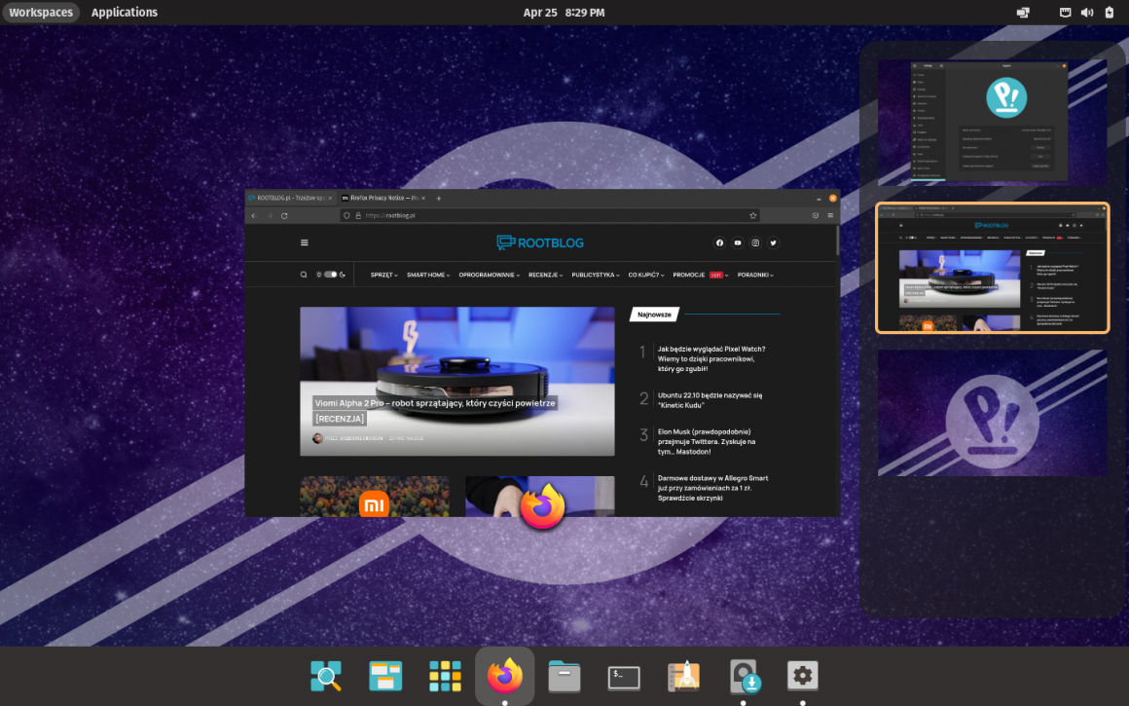Image resolution: width=1129 pixels, height=706 pixels.
Task: Toggle the site's light/dark mode switch
Action: [331, 275]
